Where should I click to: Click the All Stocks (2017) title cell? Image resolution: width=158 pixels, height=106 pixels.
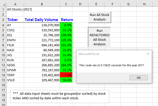pyautogui.click(x=15, y=9)
